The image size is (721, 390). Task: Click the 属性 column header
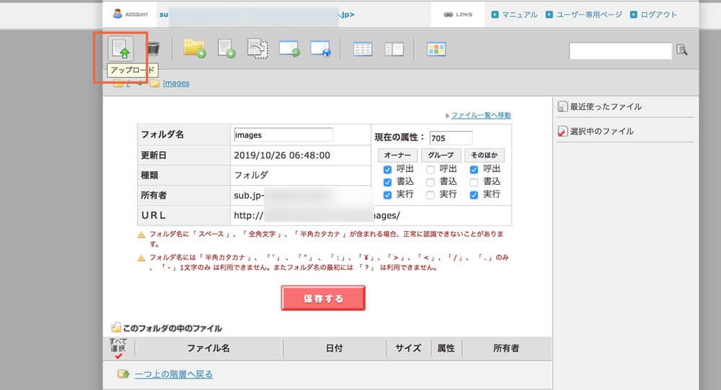[446, 348]
